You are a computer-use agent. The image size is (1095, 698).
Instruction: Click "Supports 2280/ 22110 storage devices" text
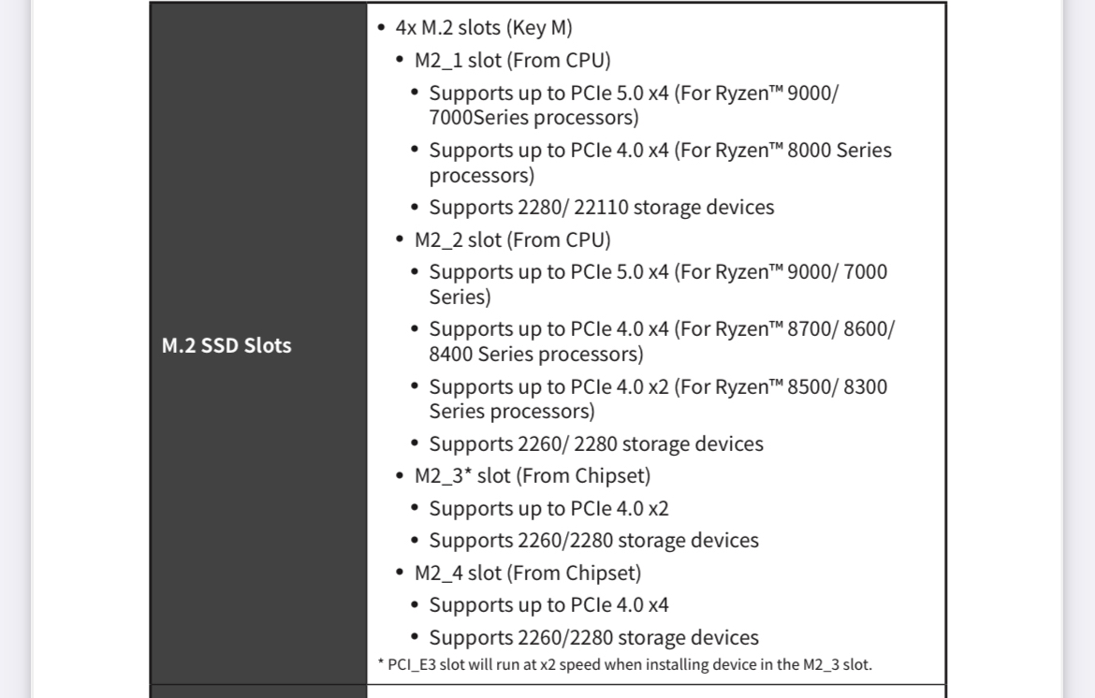(601, 207)
